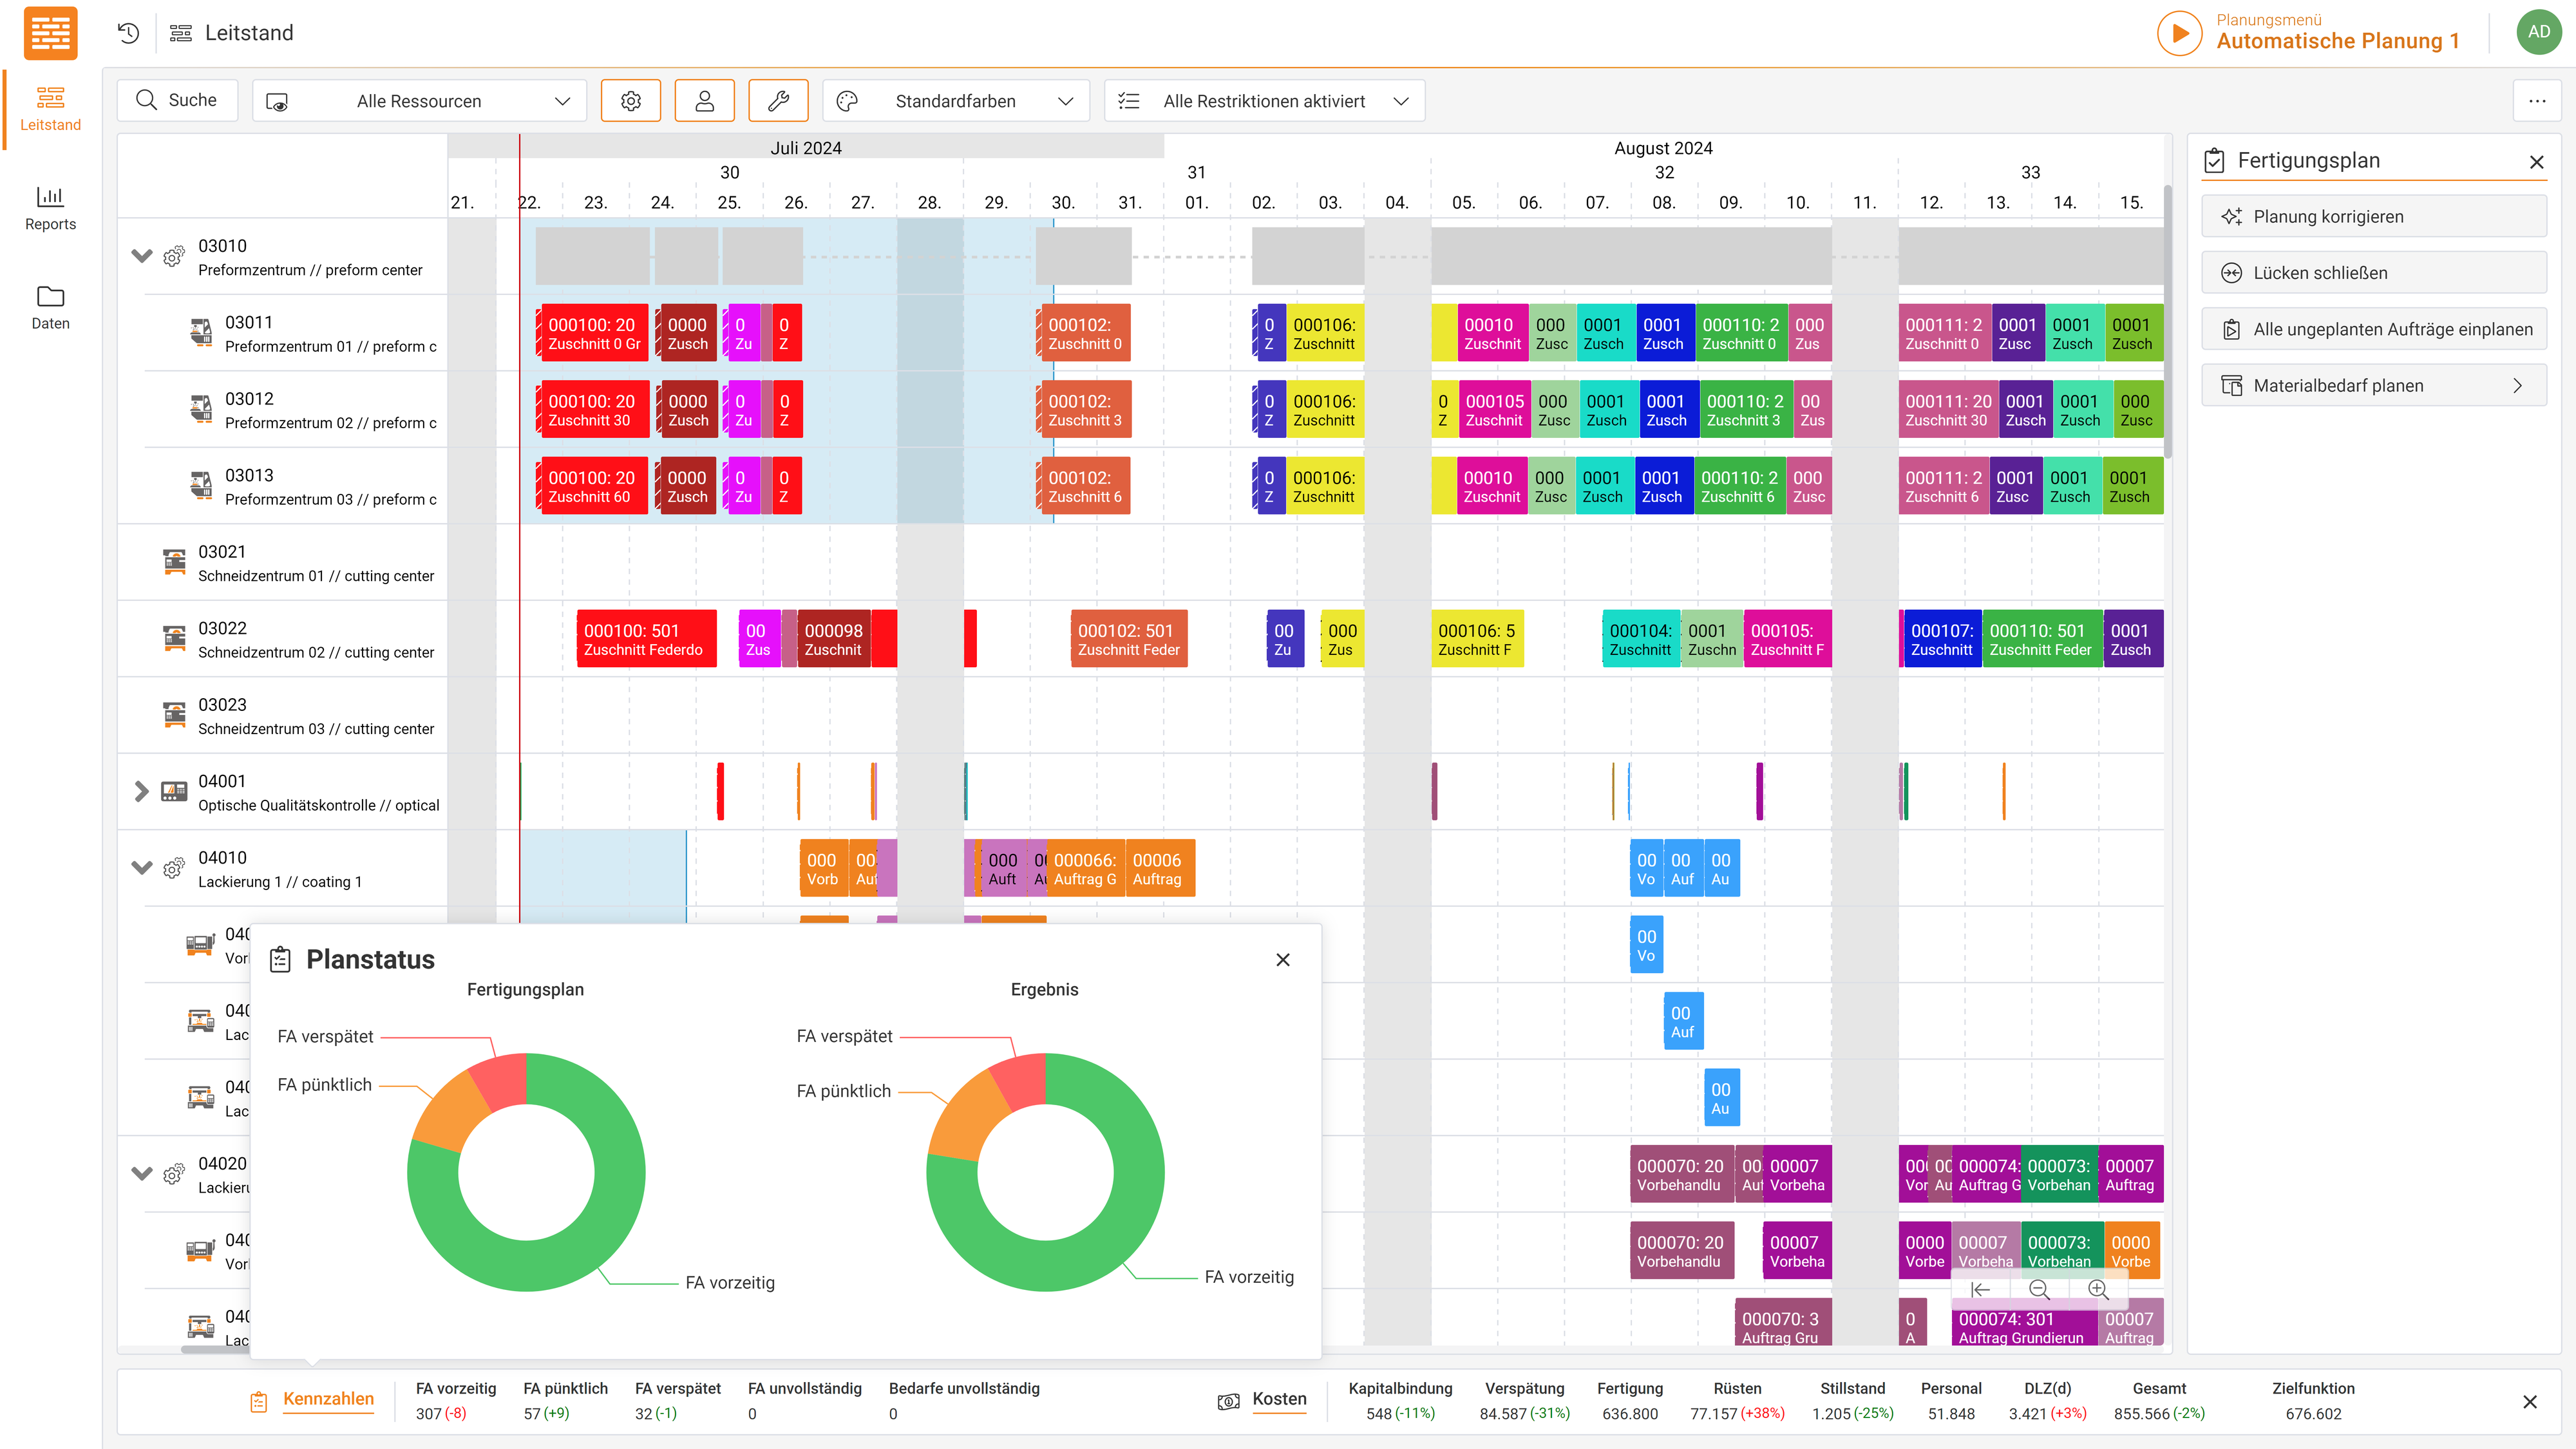Viewport: 2576px width, 1449px height.
Task: Expand the 04001 Optische Qualitätskontrolle row
Action: click(142, 791)
